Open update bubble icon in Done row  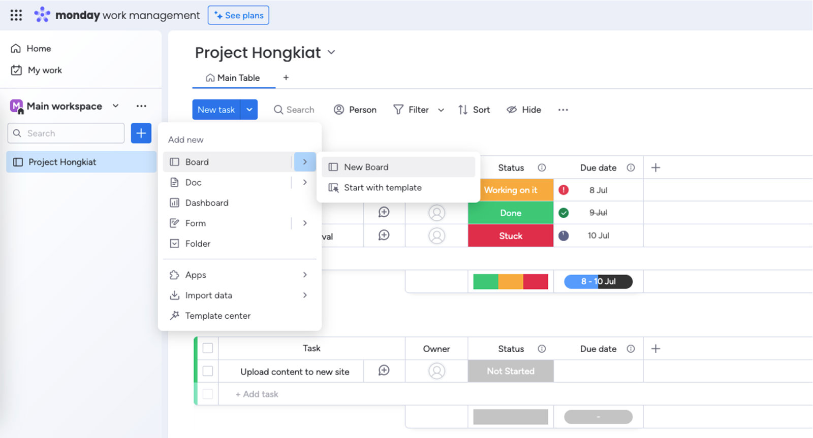384,212
